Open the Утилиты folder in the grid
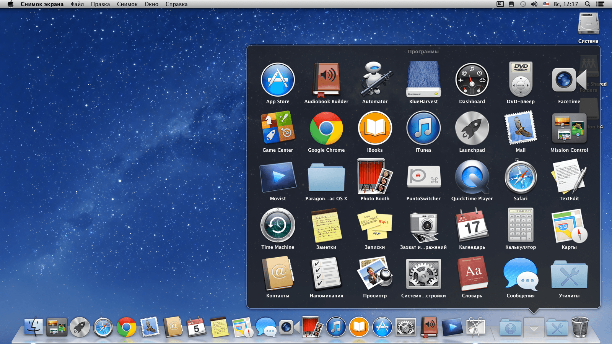Screen dimensions: 612x344 [x=569, y=274]
